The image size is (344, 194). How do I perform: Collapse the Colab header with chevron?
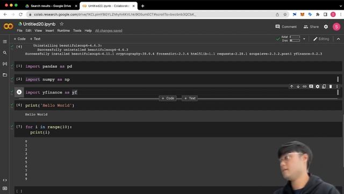click(x=338, y=39)
